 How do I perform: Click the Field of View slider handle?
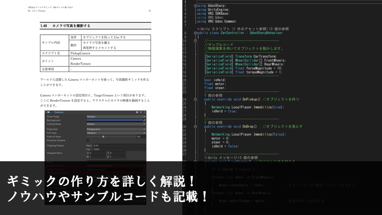[x=103, y=137]
